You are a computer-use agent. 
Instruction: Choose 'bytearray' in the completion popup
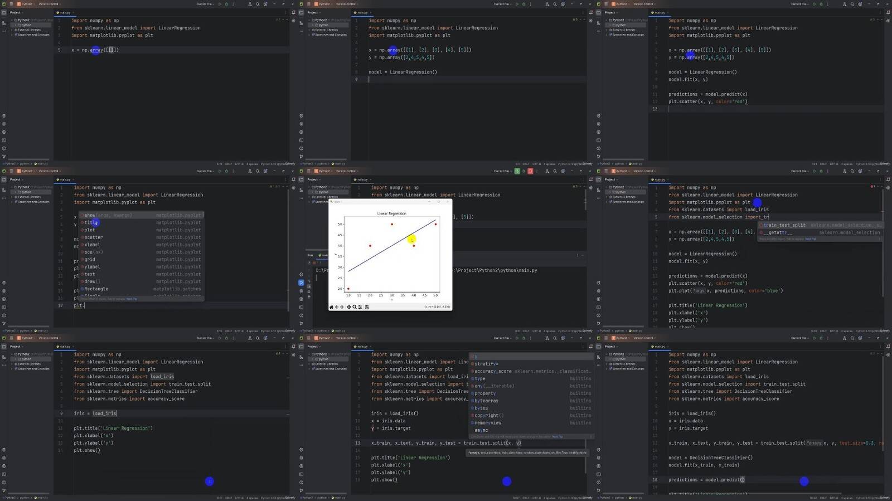click(x=531, y=401)
